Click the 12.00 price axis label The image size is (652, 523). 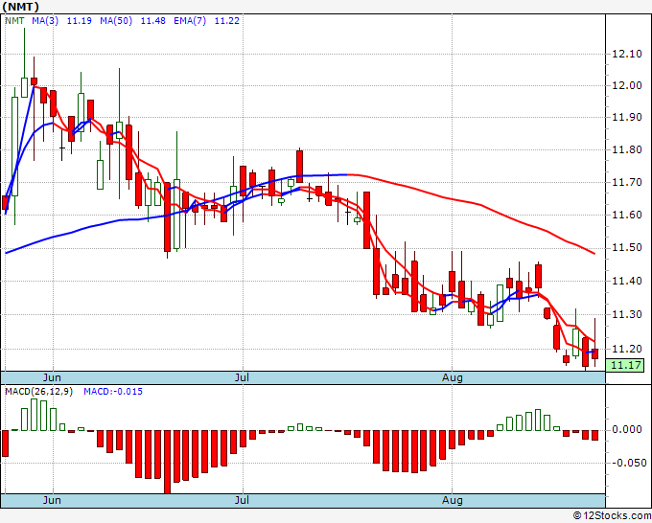tap(627, 85)
